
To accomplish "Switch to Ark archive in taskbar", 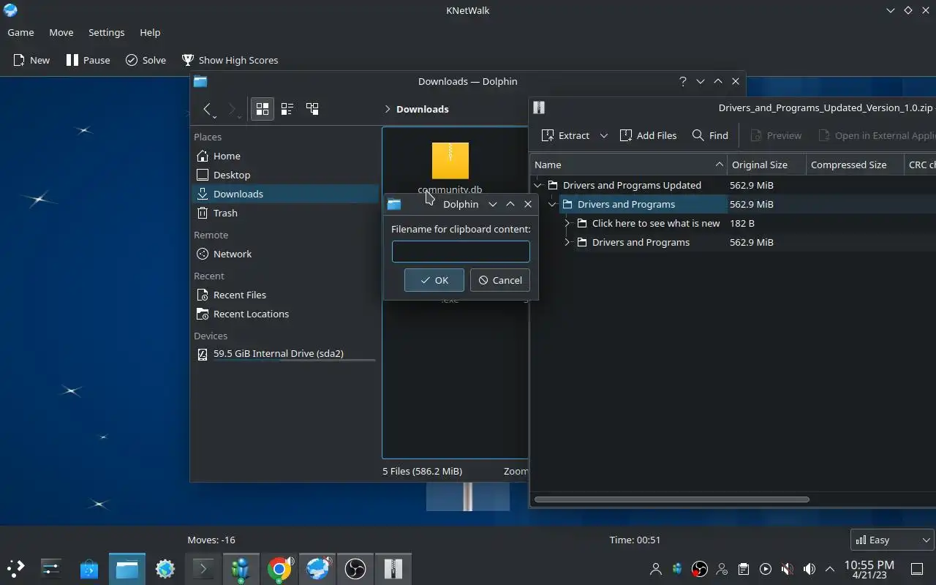I will click(x=393, y=568).
